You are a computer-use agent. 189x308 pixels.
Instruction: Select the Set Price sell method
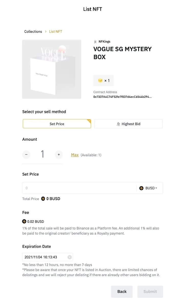pos(57,124)
